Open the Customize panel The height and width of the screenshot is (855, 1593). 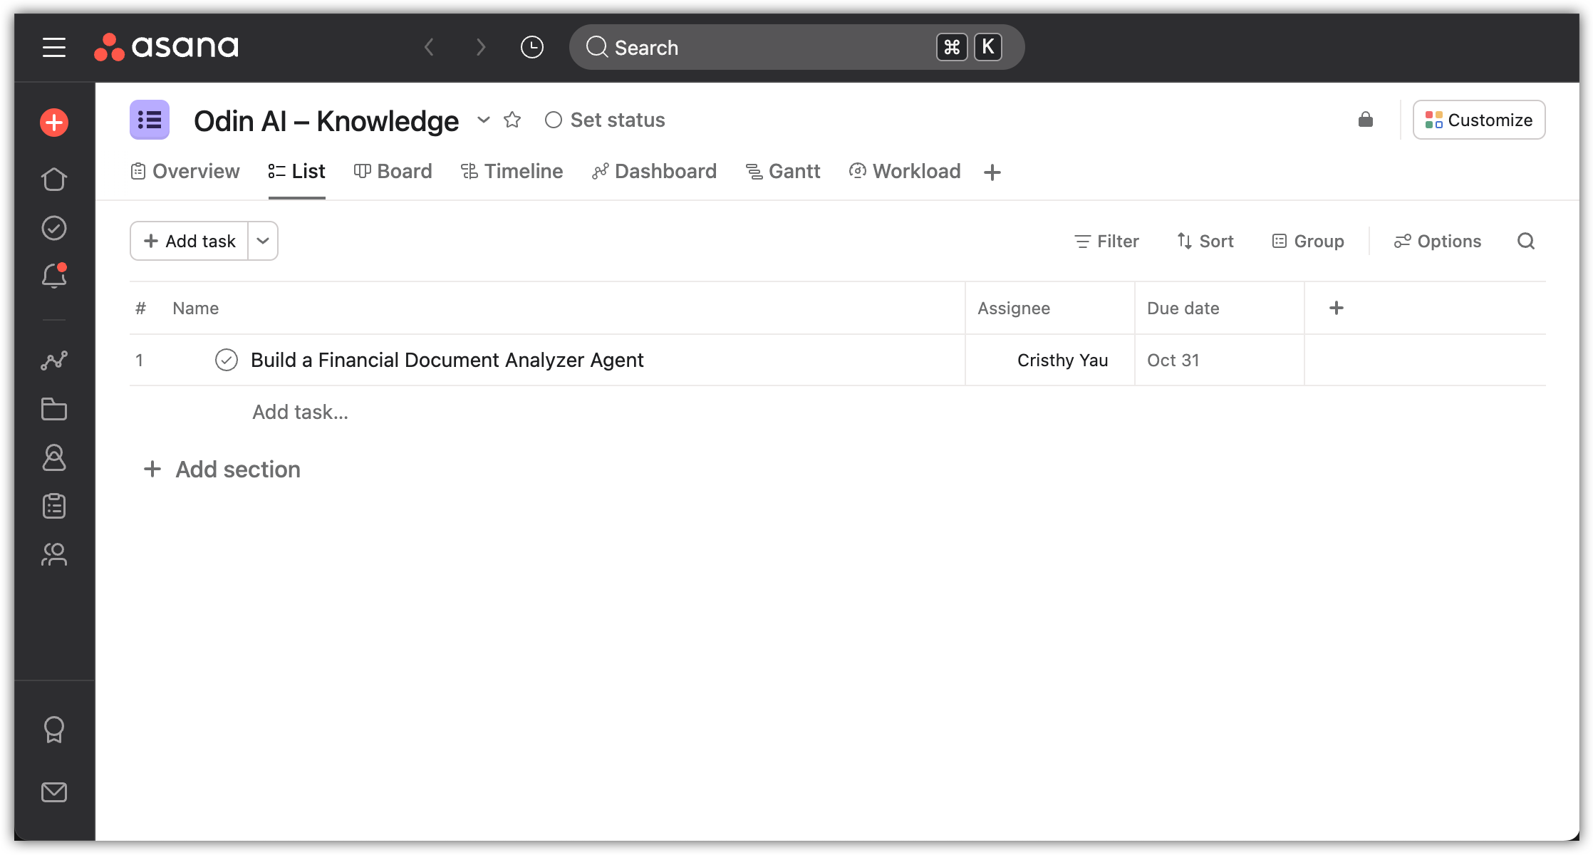click(1479, 120)
